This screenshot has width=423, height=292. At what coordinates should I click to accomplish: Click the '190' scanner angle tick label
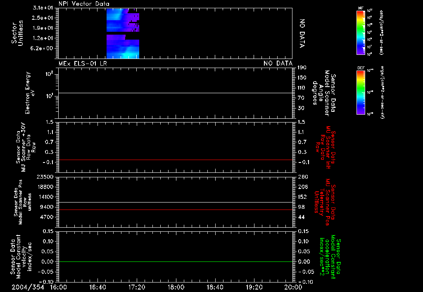point(302,68)
